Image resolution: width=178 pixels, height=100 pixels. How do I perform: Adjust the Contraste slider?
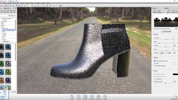point(166,39)
